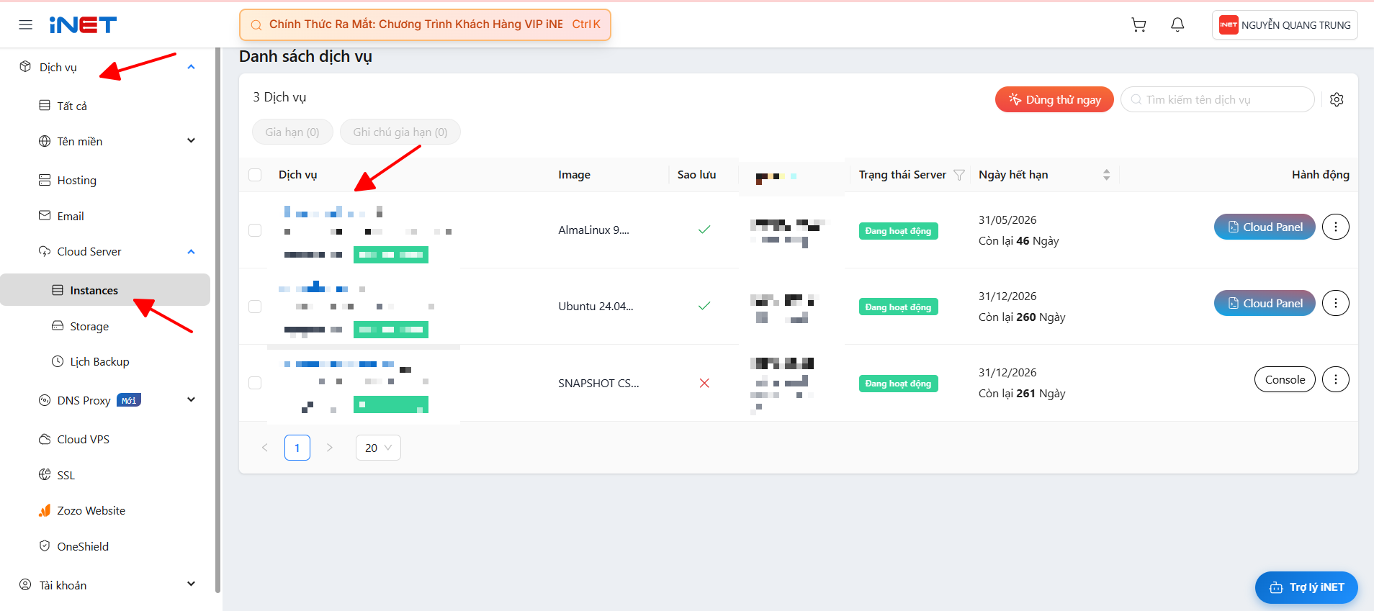Click the sidebar vertical scrollbar
The image size is (1374, 611).
217,320
